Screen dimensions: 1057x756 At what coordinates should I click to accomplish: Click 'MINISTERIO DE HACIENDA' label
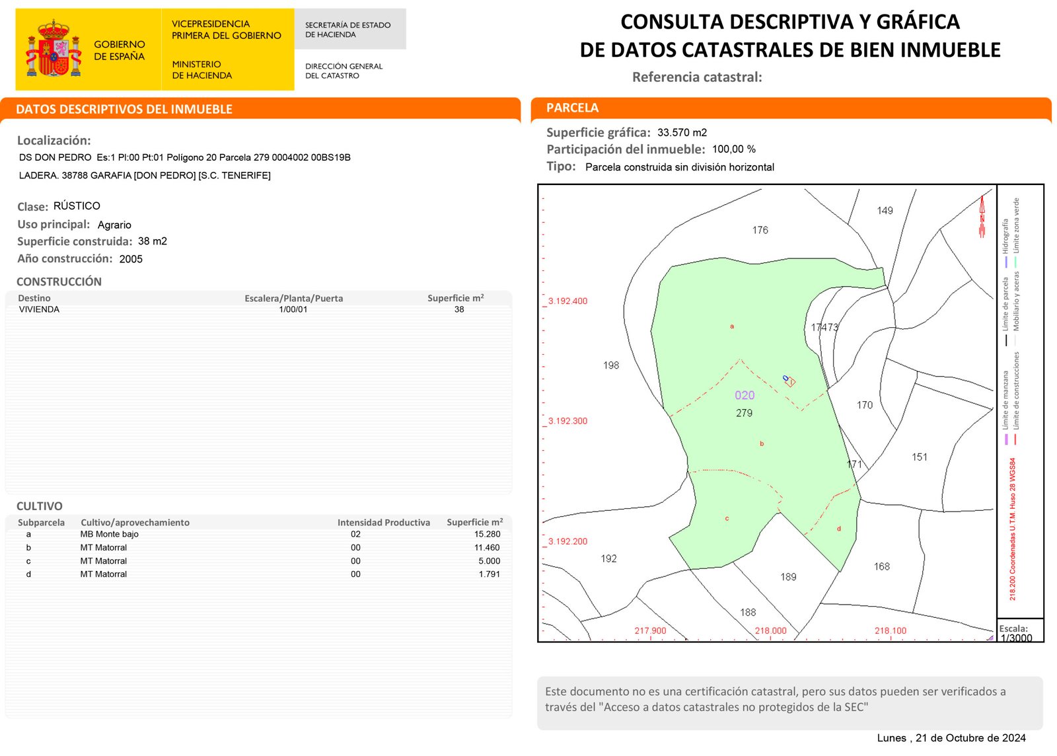pyautogui.click(x=202, y=69)
